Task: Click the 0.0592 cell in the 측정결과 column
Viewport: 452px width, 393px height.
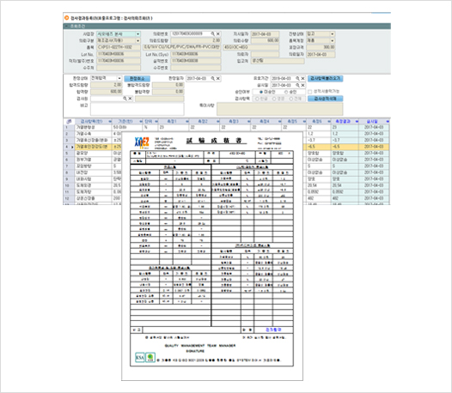Action: point(345,192)
